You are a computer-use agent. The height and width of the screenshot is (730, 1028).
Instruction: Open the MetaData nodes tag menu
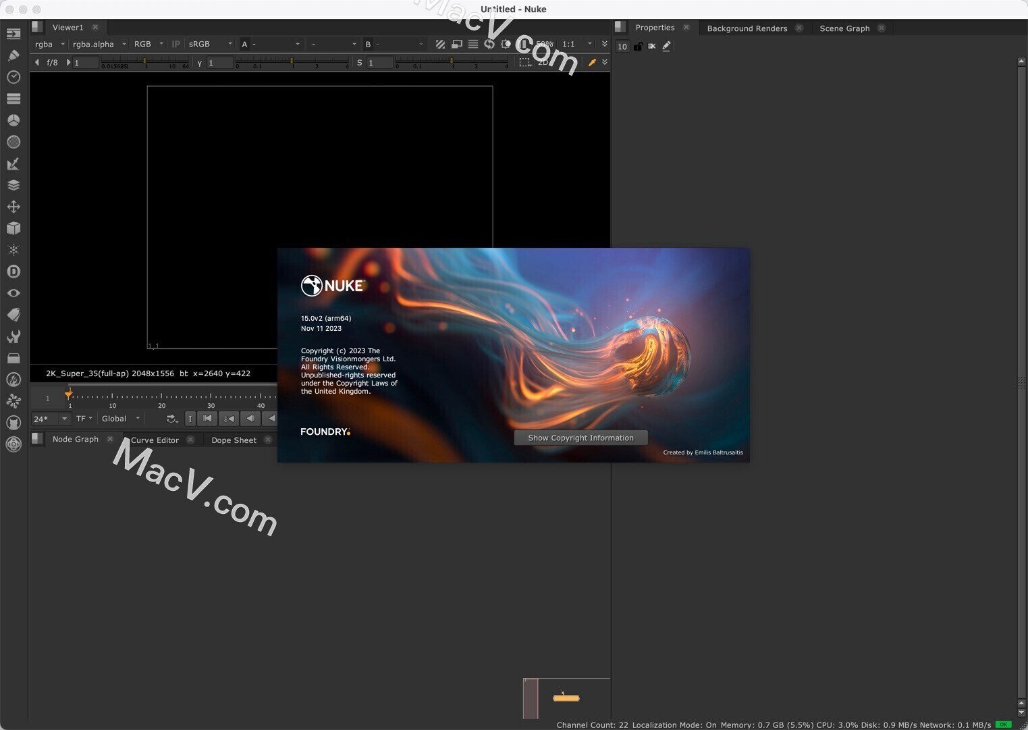[x=13, y=315]
